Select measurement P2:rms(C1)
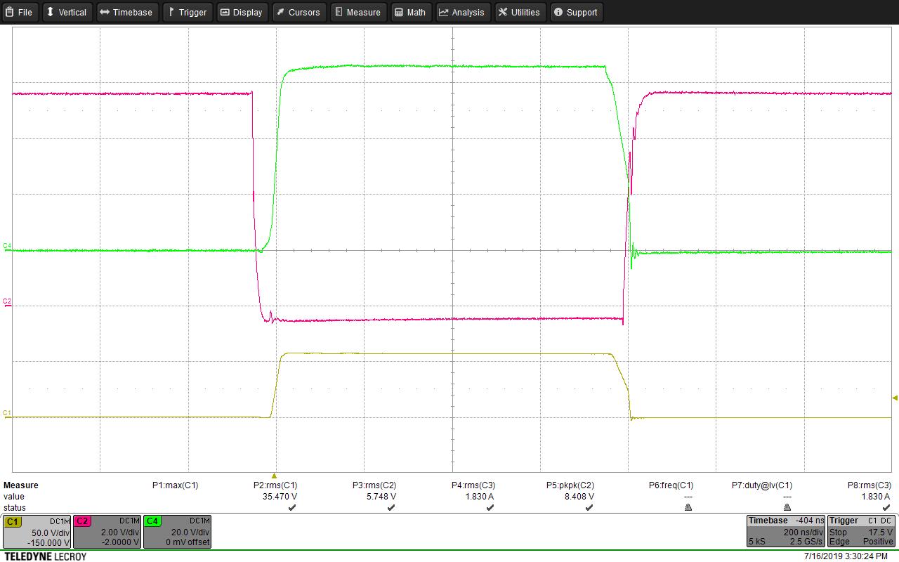899x562 pixels. tap(275, 485)
